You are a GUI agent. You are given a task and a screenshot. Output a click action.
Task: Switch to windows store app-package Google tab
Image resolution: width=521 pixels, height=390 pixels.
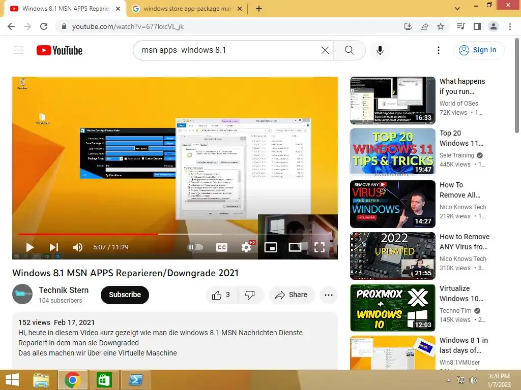click(187, 9)
